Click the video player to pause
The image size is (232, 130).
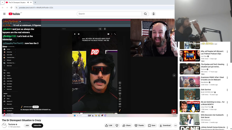pyautogui.click(x=90, y=68)
